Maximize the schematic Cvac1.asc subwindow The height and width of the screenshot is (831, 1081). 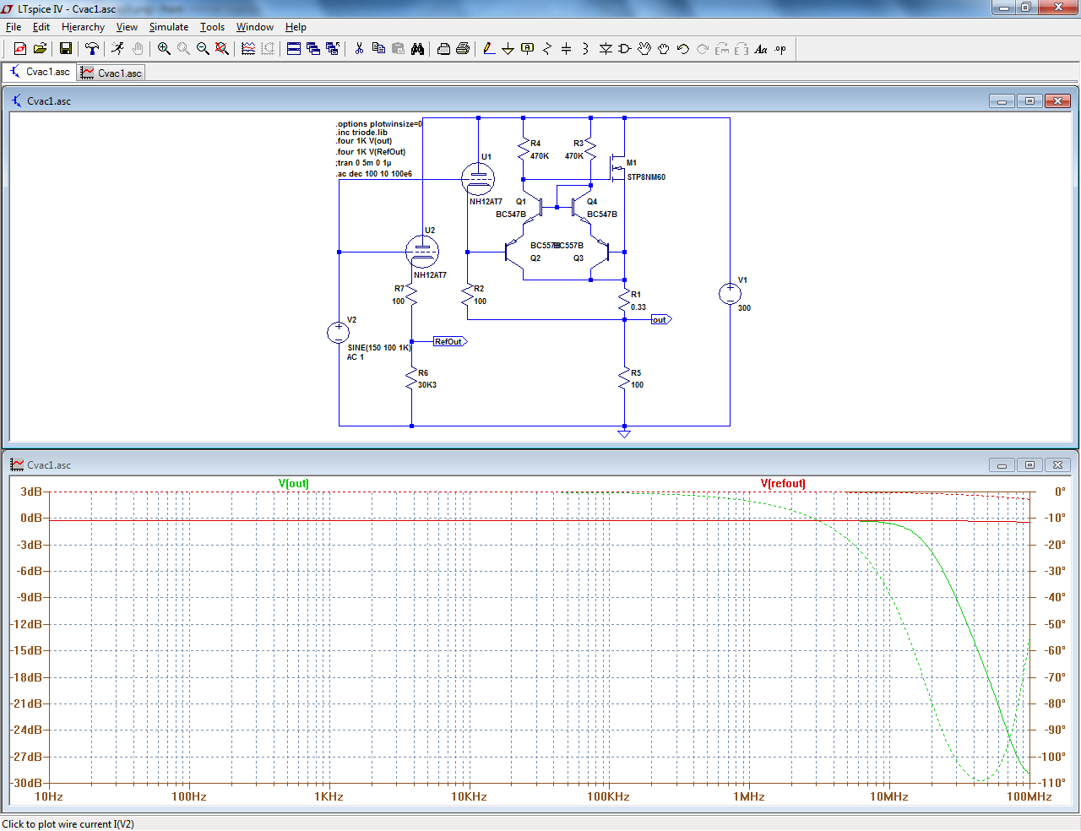(x=1029, y=100)
